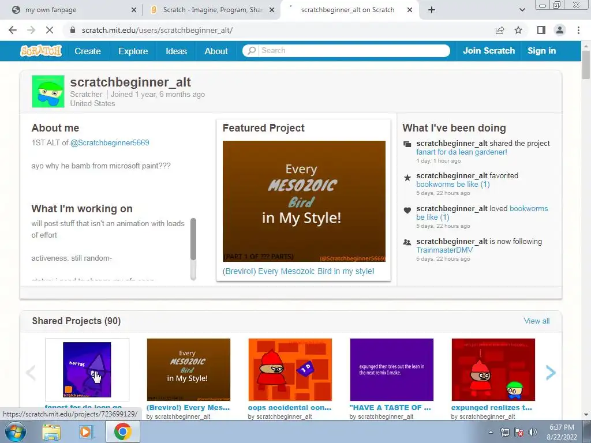Click the '(Breviro!) Every Mes...' project title

[188, 408]
